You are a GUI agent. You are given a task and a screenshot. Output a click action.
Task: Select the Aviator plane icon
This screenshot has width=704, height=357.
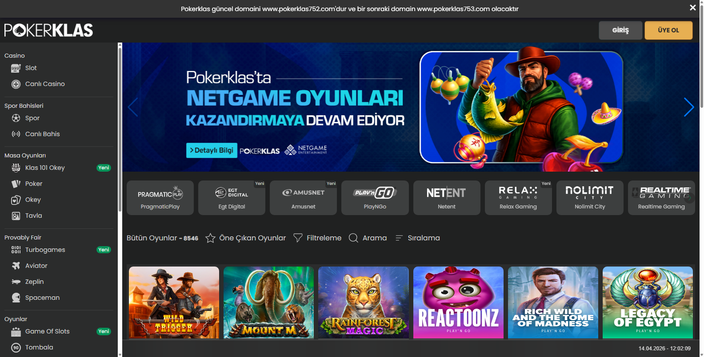(16, 266)
